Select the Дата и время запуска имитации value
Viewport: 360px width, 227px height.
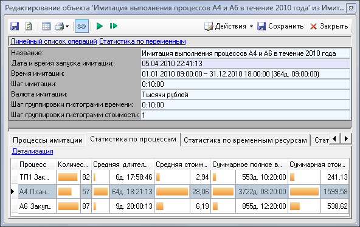point(245,64)
